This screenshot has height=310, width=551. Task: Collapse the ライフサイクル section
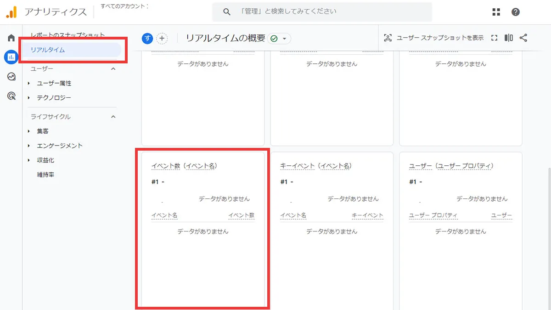point(113,117)
